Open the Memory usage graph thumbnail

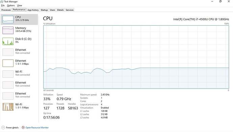8,30
